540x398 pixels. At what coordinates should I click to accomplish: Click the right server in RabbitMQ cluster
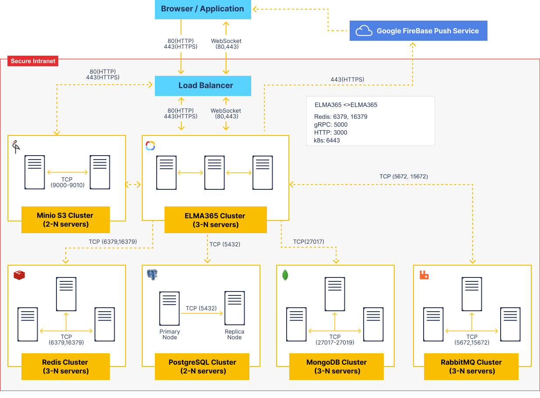[511, 324]
